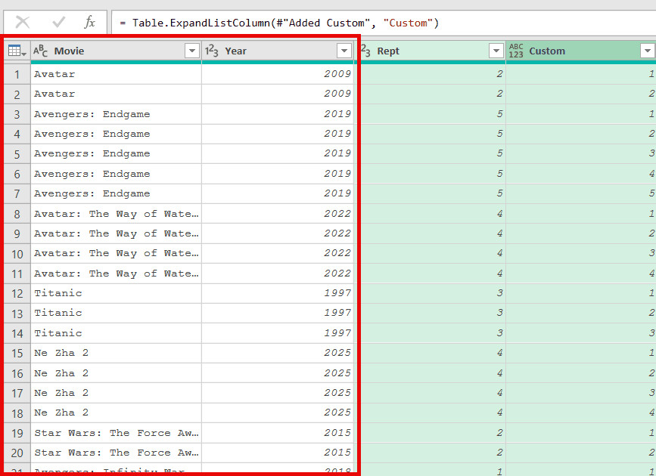656x476 pixels.
Task: Select the Custom value 5 in row 7
Action: coord(580,193)
